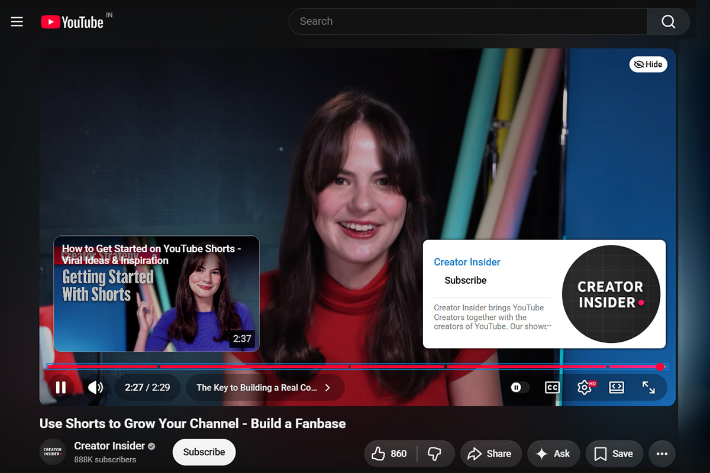Image resolution: width=710 pixels, height=473 pixels.
Task: Open Creator Insider channel name below video
Action: pos(109,446)
